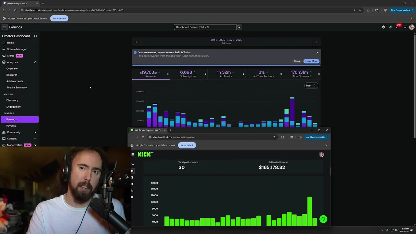Screen dimensions: 416x234
Task: Open Discovery under Viewers
Action: 12,100
